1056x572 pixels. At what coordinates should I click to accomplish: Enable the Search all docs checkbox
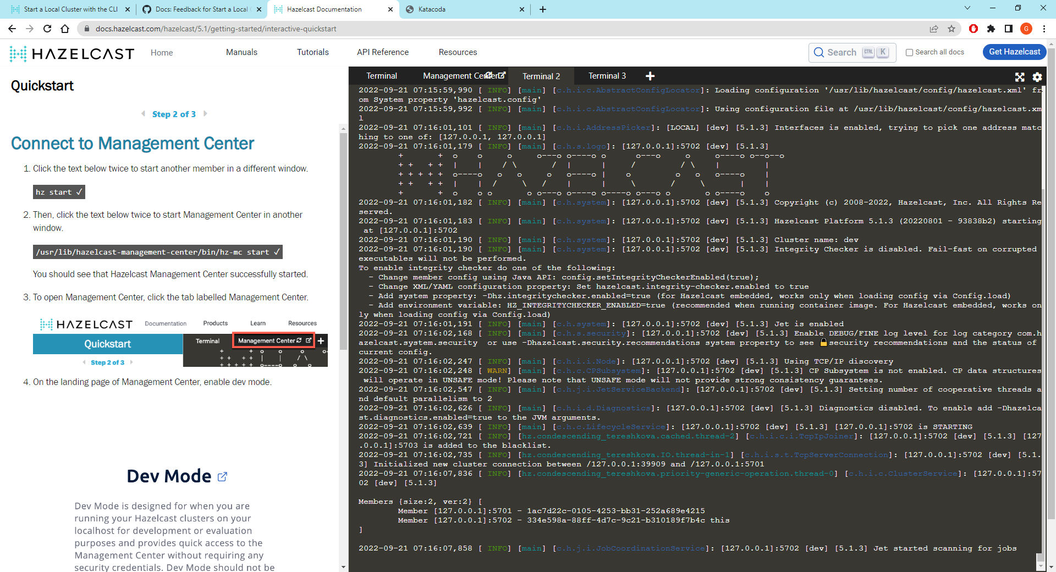(x=910, y=52)
